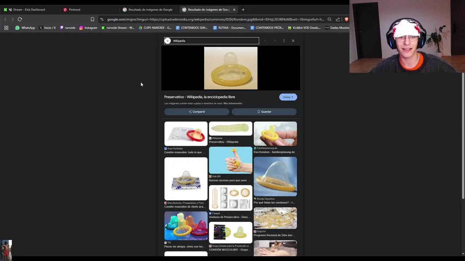The height and width of the screenshot is (261, 465).
Task: Open RUTINA document bookmark
Action: [230, 28]
